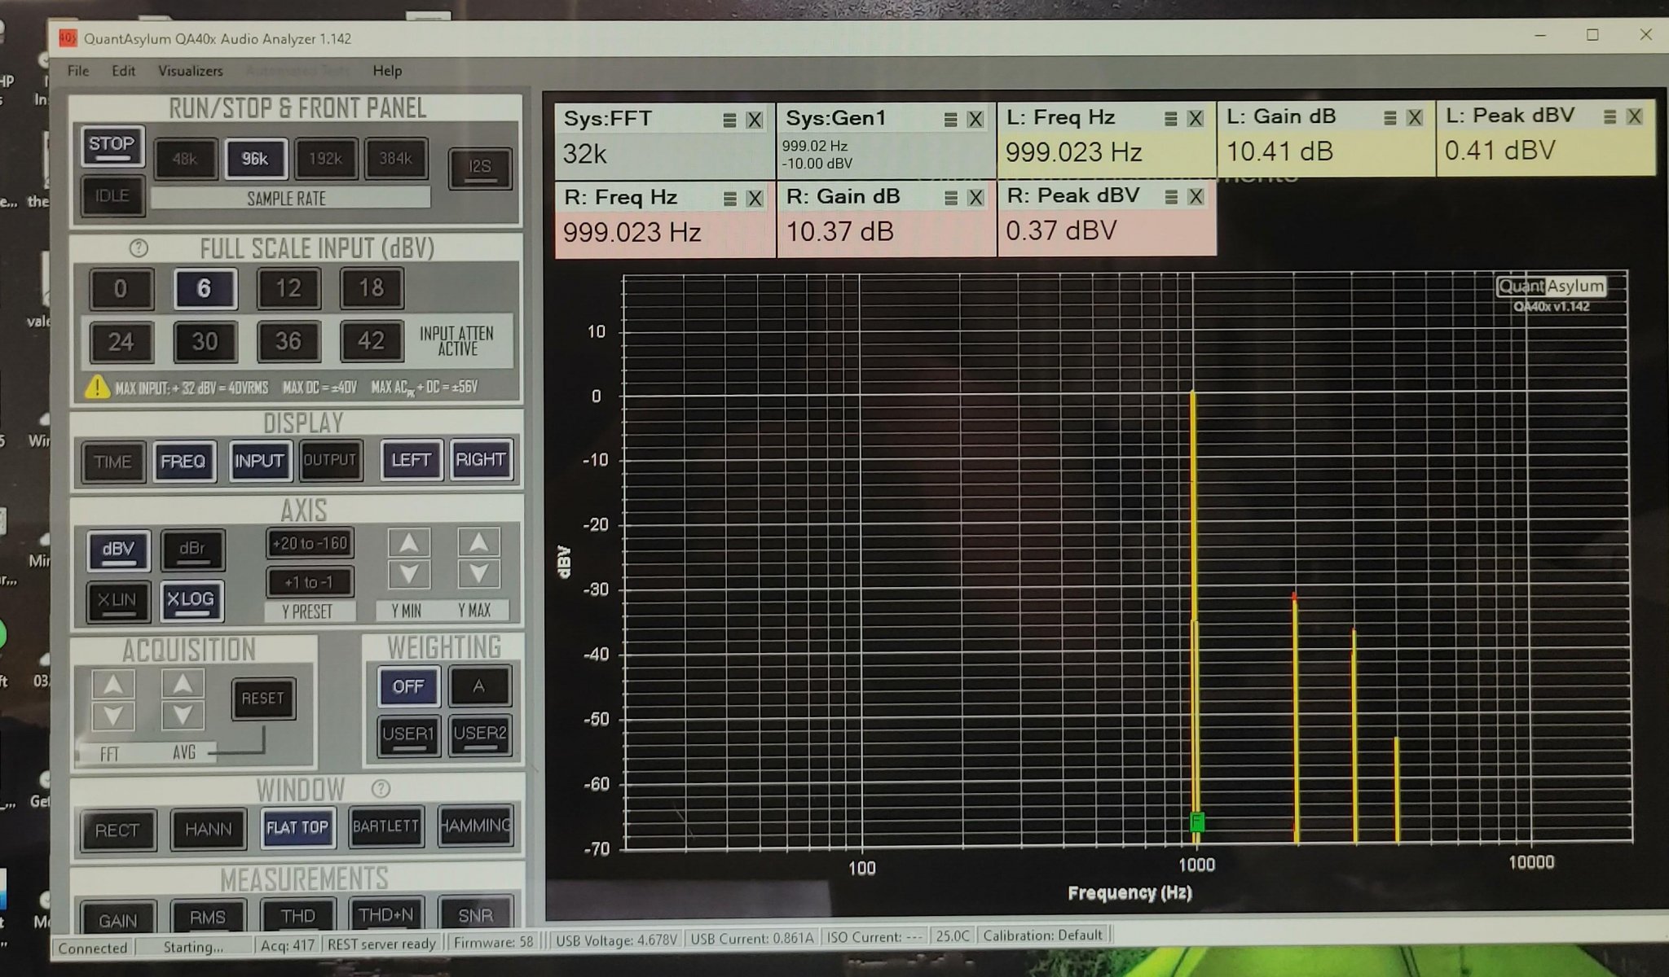
Task: Open the Help menu
Action: click(387, 71)
